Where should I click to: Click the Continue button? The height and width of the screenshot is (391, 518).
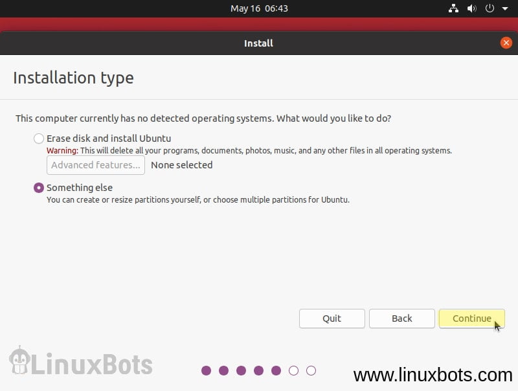pos(471,318)
